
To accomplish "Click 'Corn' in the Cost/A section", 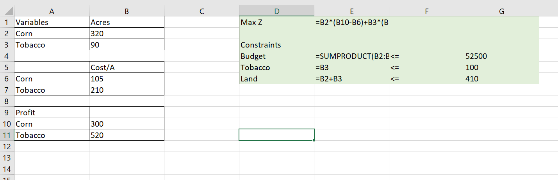I will pyautogui.click(x=52, y=79).
